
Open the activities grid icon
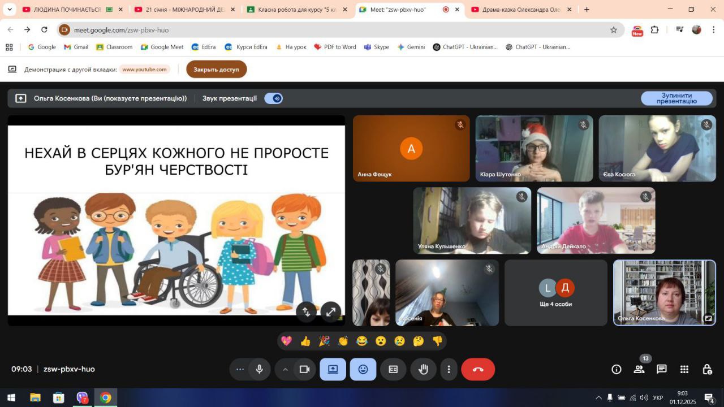tap(684, 369)
